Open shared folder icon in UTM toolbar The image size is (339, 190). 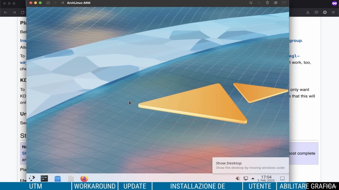(284, 3)
